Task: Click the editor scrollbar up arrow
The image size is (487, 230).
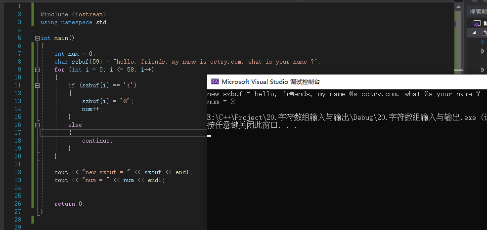Action: tap(458, 6)
